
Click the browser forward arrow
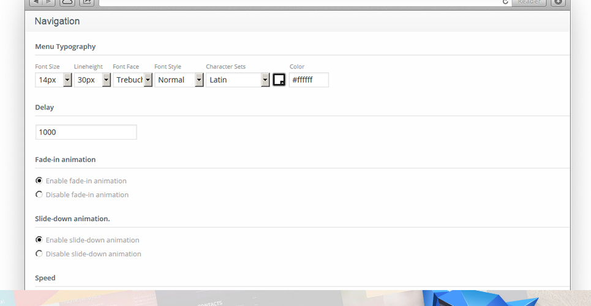(x=48, y=2)
